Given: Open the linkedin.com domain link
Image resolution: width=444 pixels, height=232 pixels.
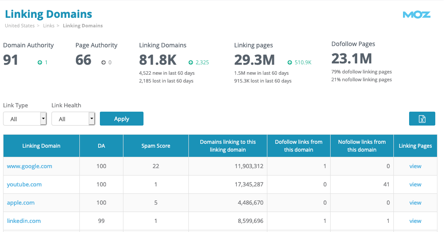Looking at the screenshot, I should pos(24,221).
